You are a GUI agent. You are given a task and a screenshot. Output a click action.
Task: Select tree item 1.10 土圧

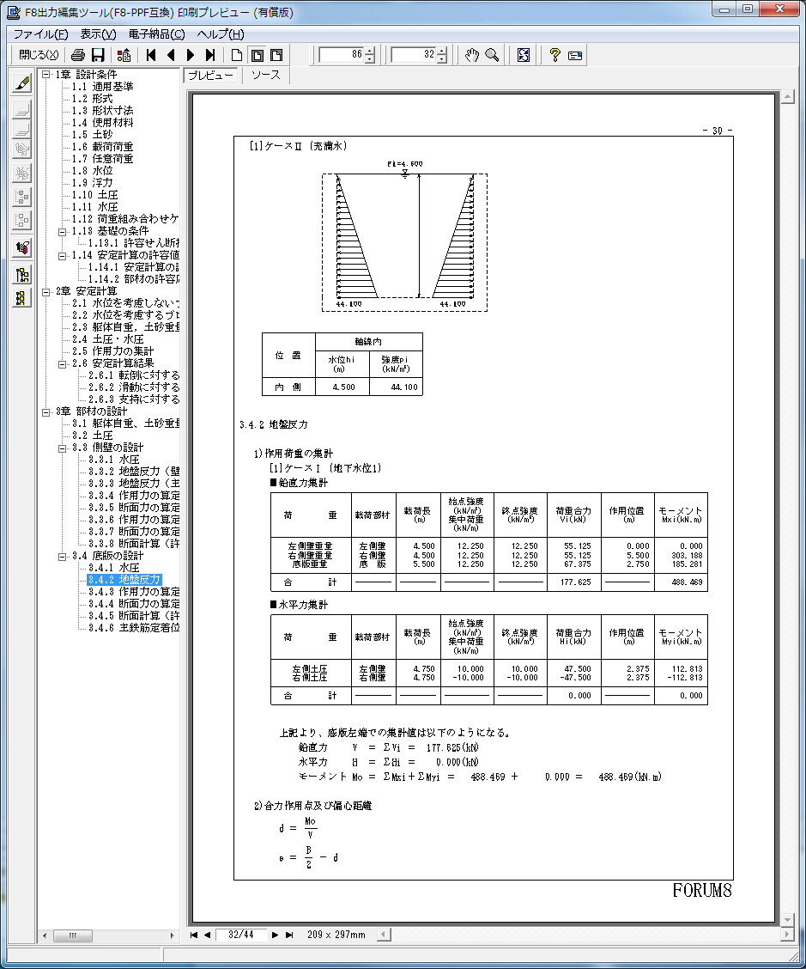[x=94, y=195]
